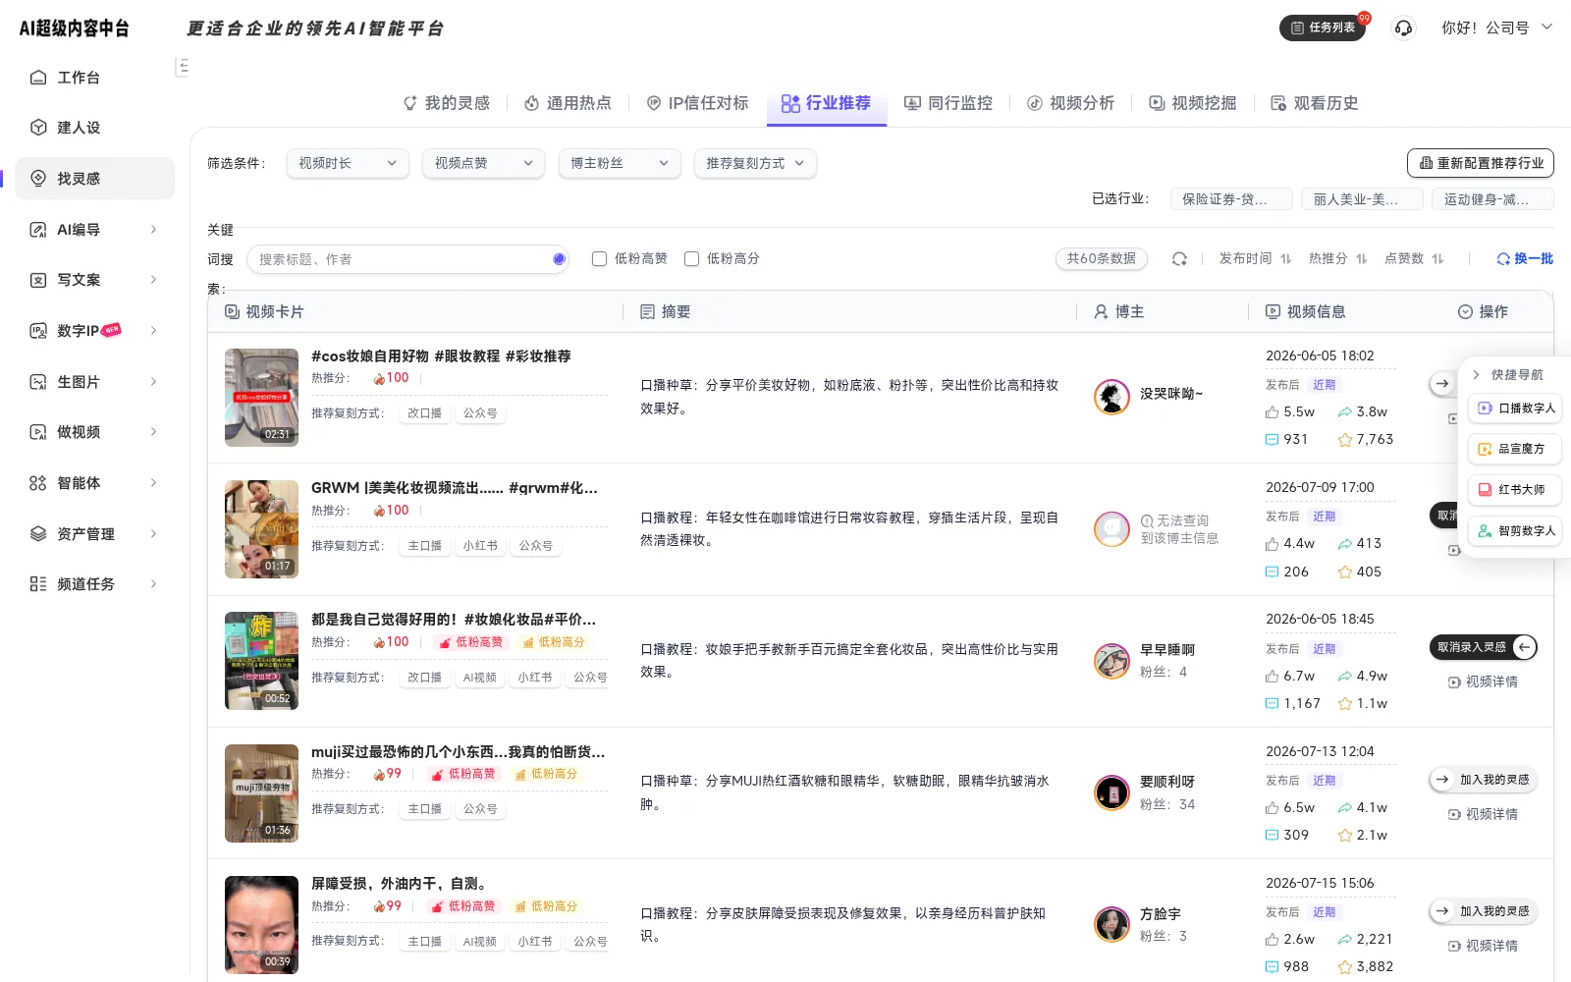Switch to the 通用热点 tab

tap(568, 103)
